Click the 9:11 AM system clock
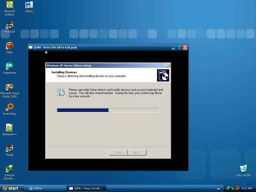256x192 pixels. tap(247, 188)
